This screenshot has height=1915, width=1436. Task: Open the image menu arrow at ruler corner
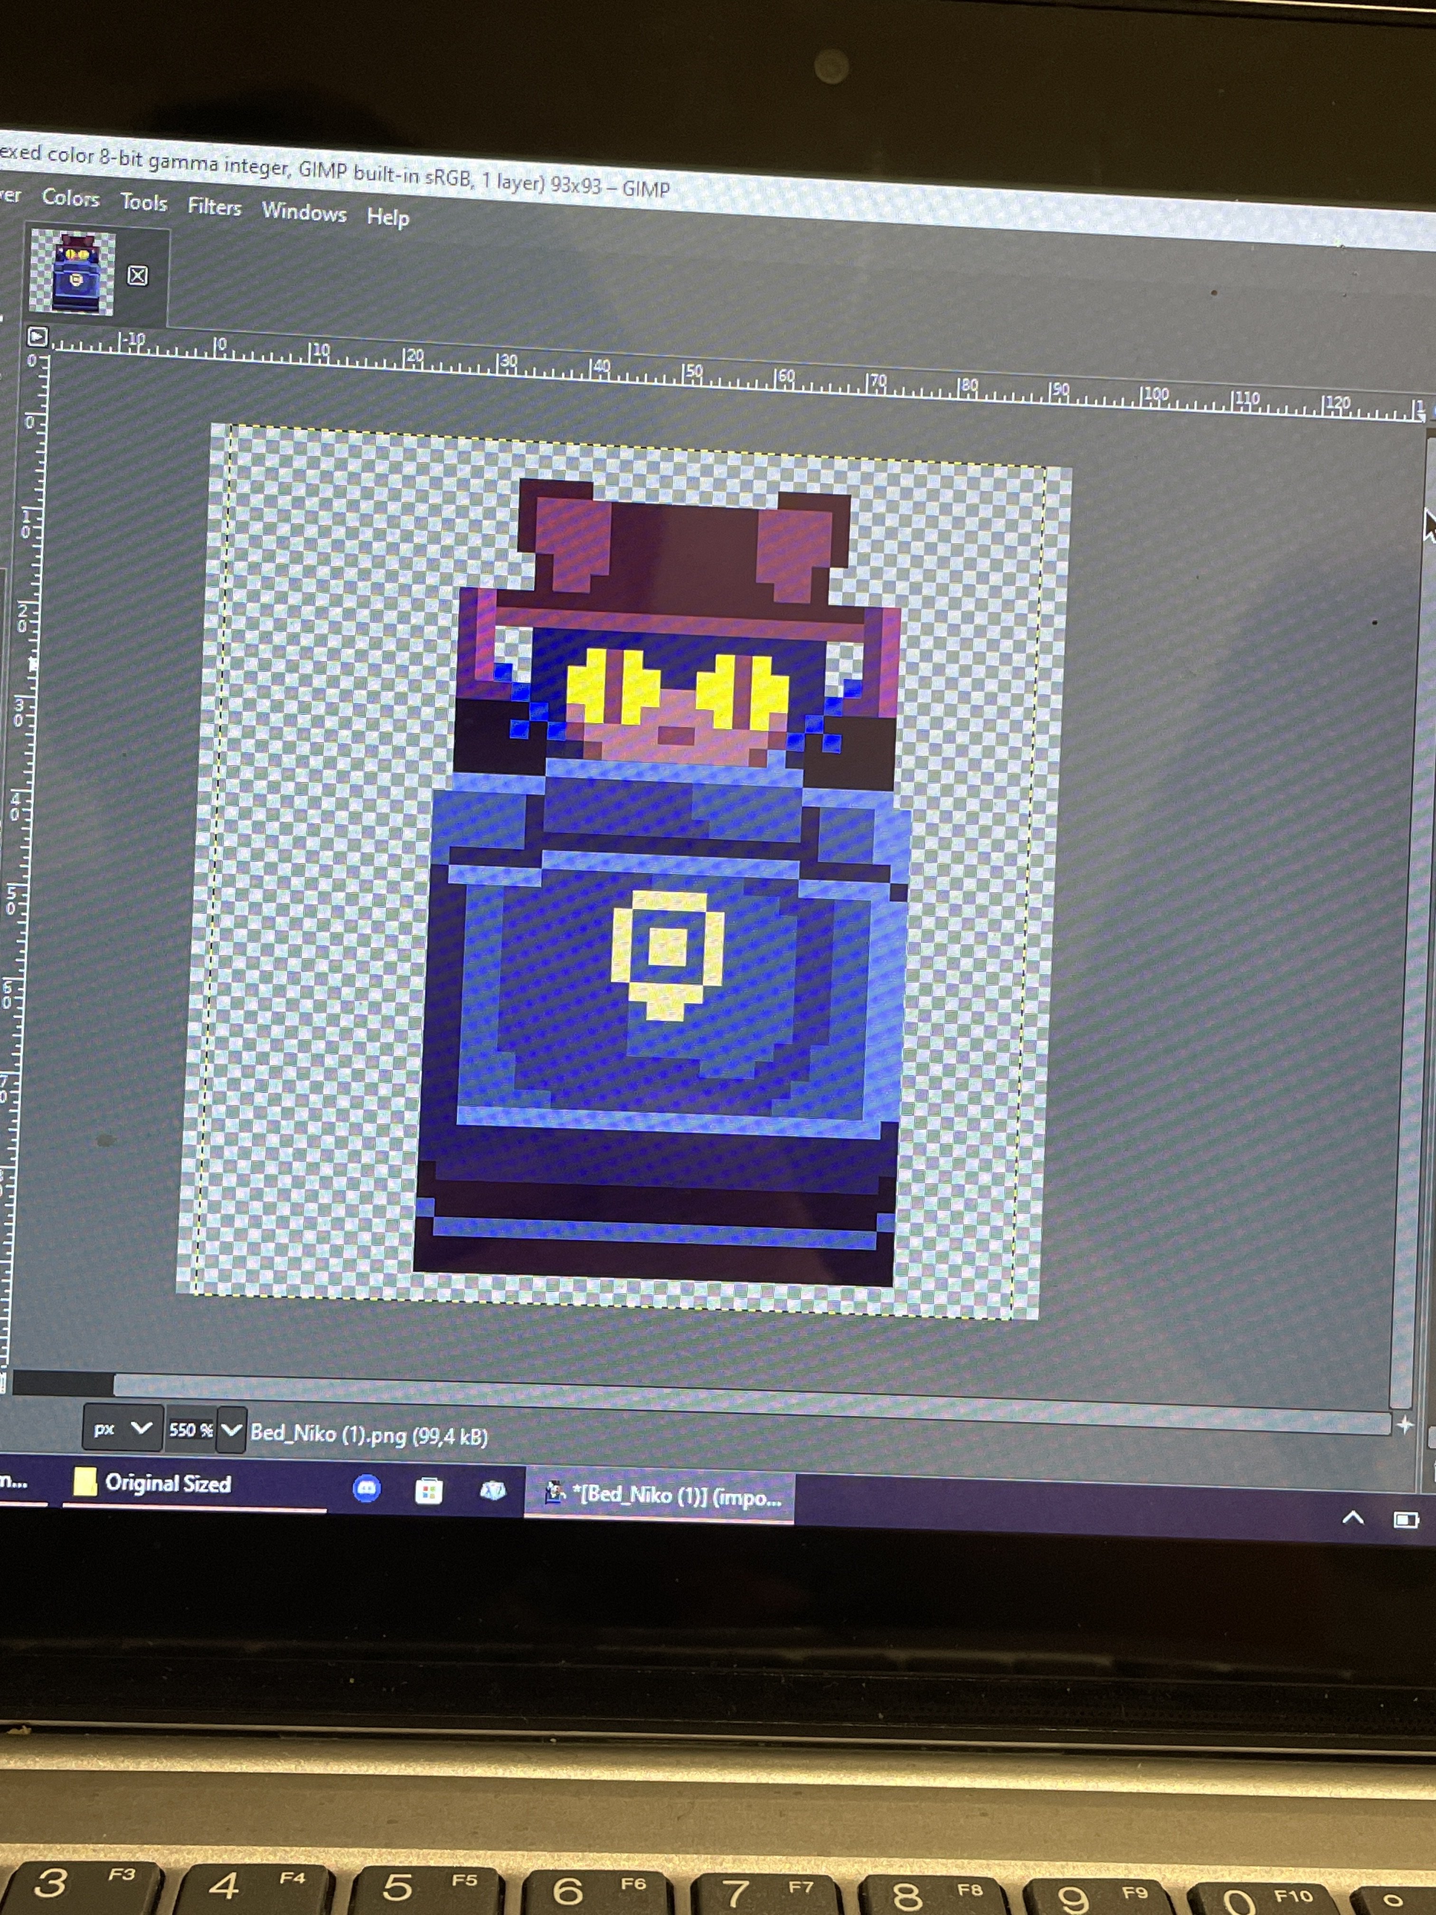[37, 336]
